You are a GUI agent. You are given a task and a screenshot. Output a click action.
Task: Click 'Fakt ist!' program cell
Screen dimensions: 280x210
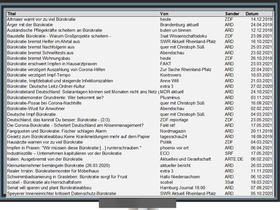point(168,126)
